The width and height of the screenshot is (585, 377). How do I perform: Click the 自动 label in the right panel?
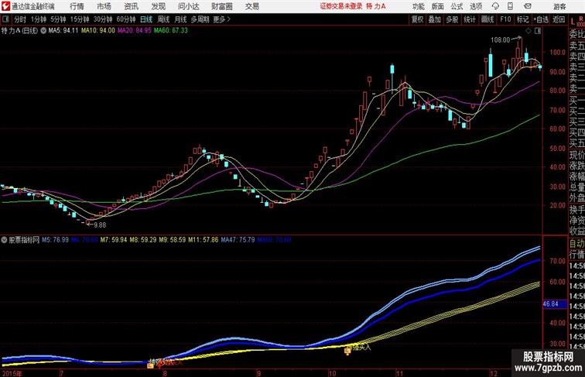click(576, 243)
